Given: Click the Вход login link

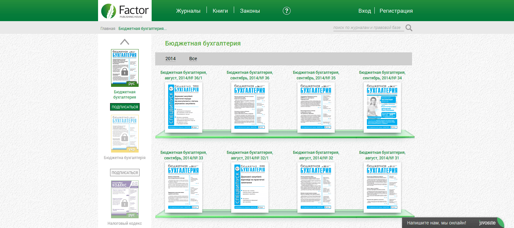Looking at the screenshot, I should [365, 11].
